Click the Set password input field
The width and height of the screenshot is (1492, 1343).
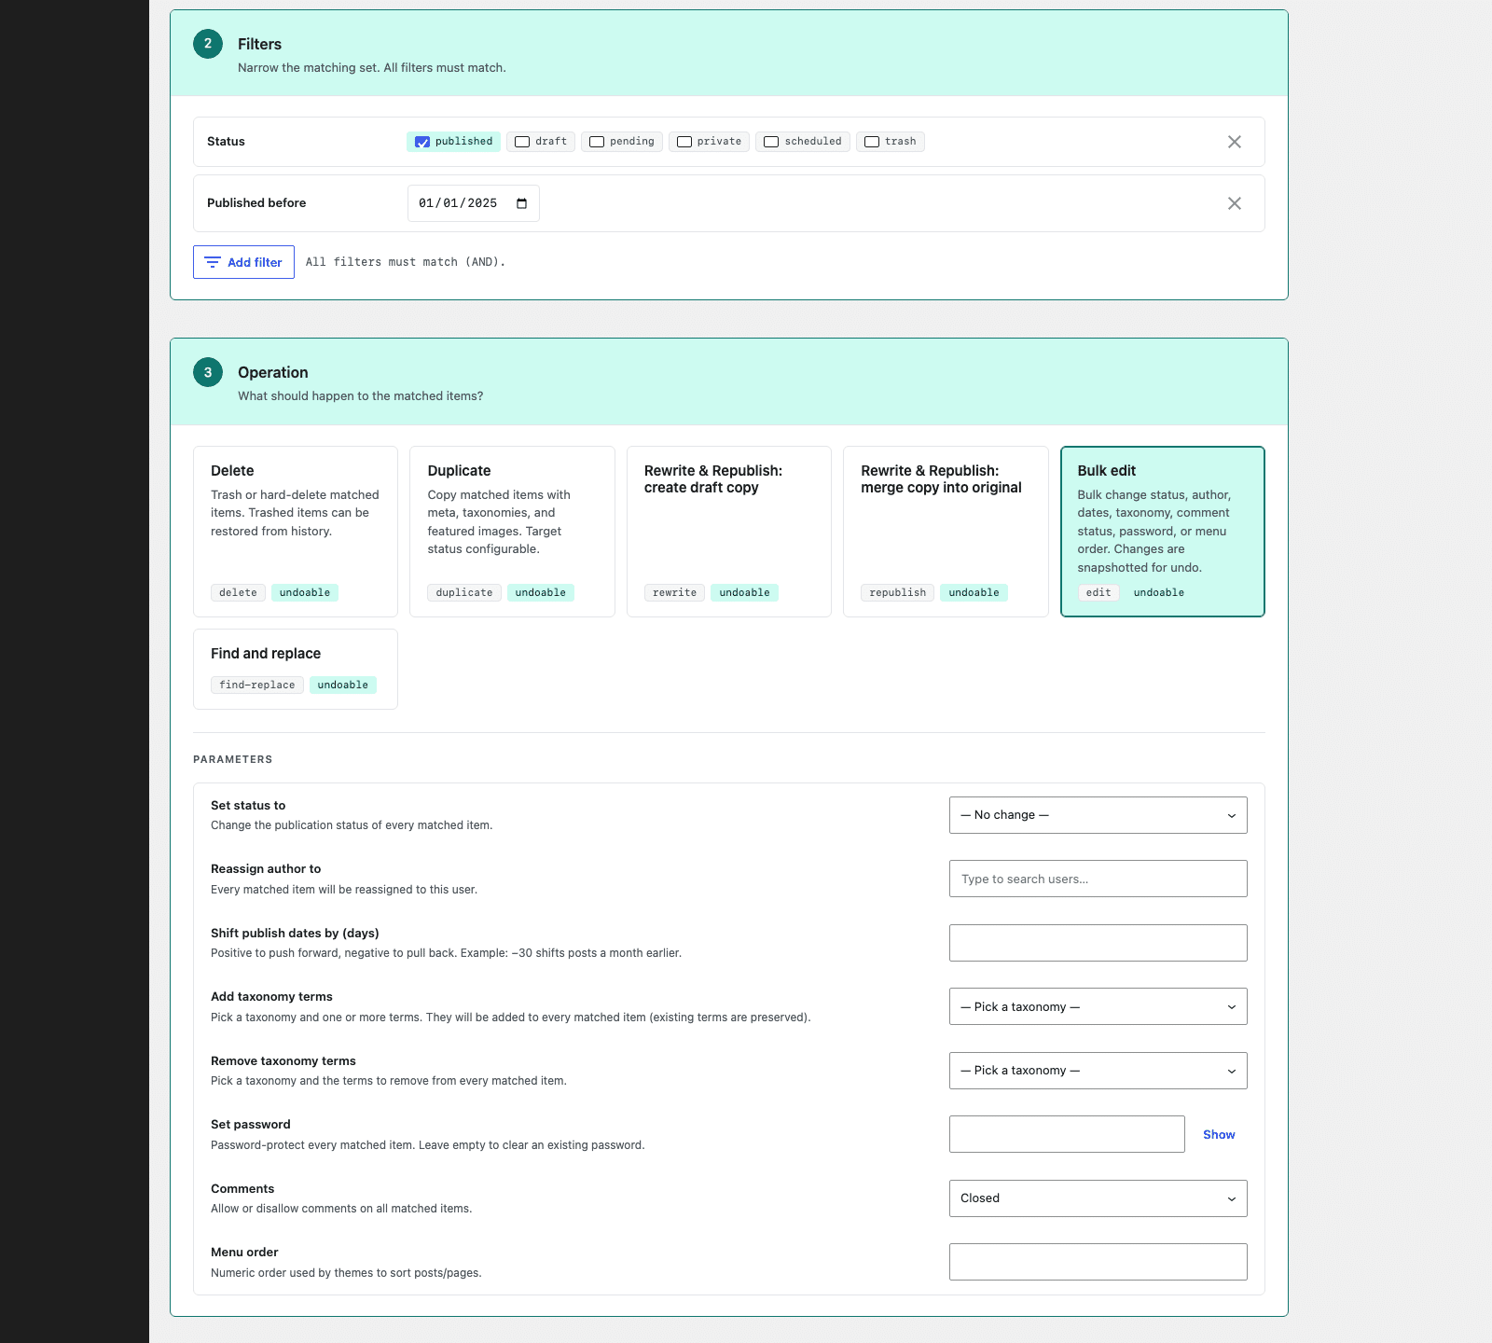coord(1067,1134)
